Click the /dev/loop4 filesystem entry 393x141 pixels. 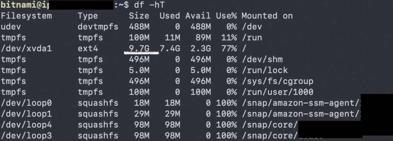coord(26,125)
